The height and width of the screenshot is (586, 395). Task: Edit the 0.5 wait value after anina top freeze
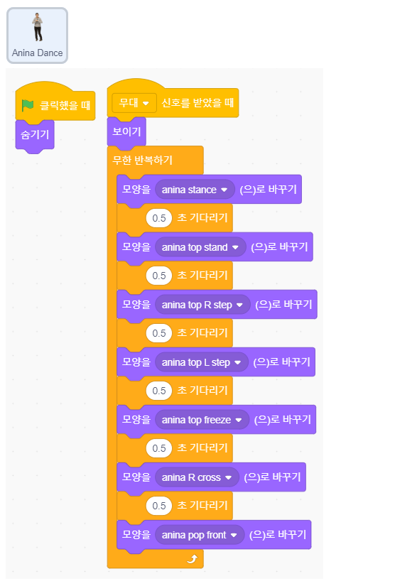coord(159,448)
